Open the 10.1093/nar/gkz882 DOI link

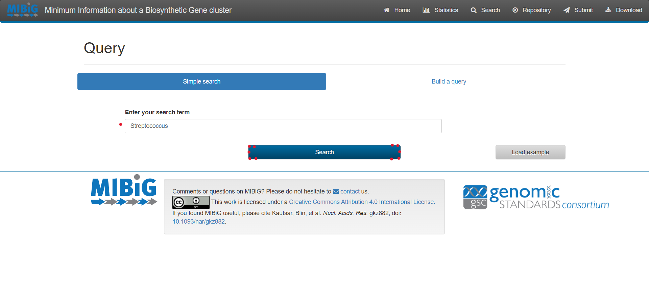[199, 222]
